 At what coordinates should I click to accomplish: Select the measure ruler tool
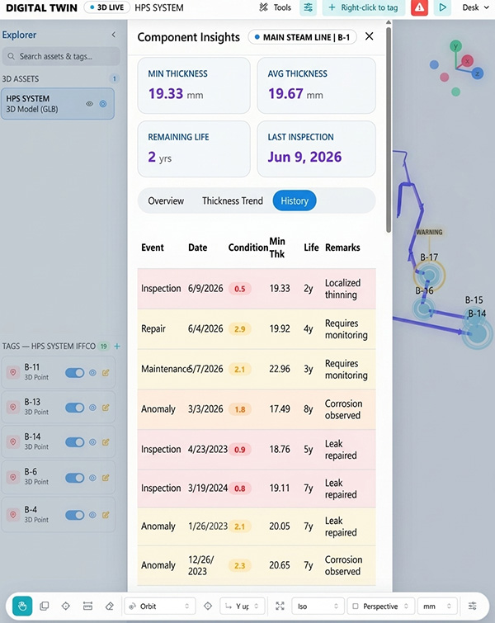(x=87, y=606)
